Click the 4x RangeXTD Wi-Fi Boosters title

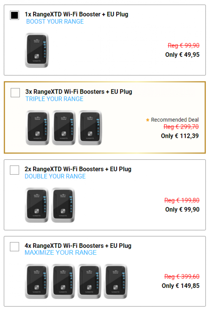(78, 246)
